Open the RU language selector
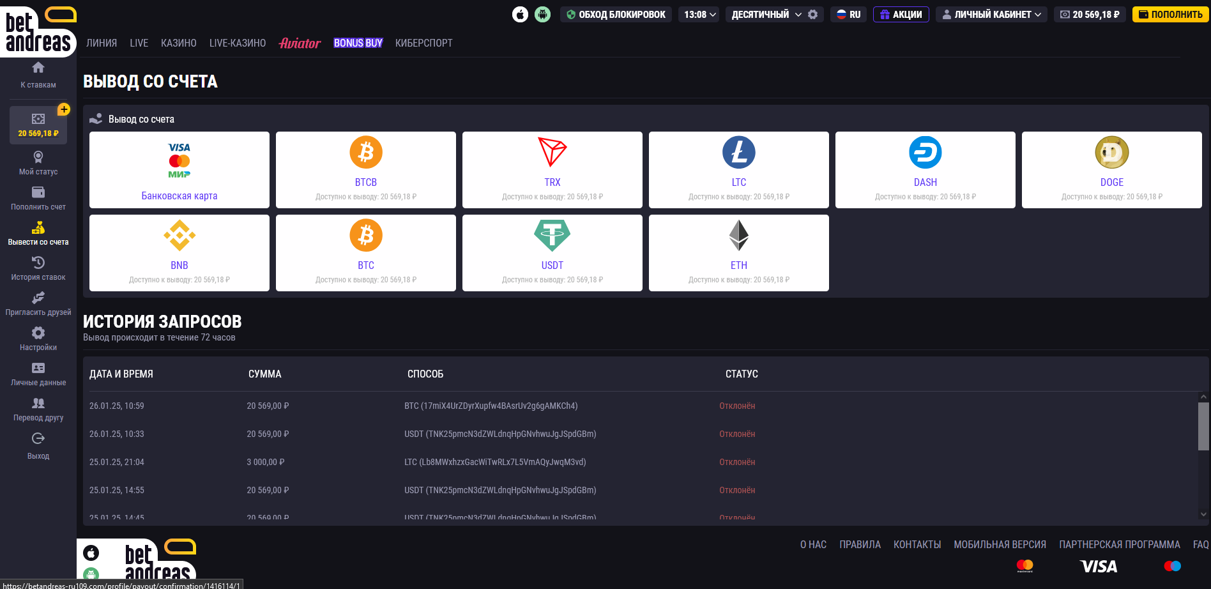1211x589 pixels. tap(849, 14)
